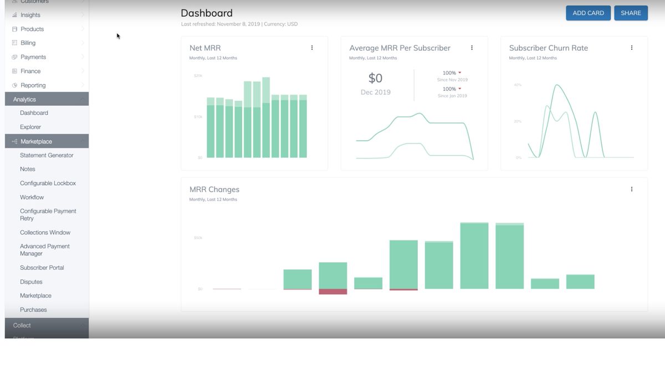Viewport: 665px width, 374px height.
Task: Click the Products box icon in sidebar
Action: pyautogui.click(x=14, y=29)
